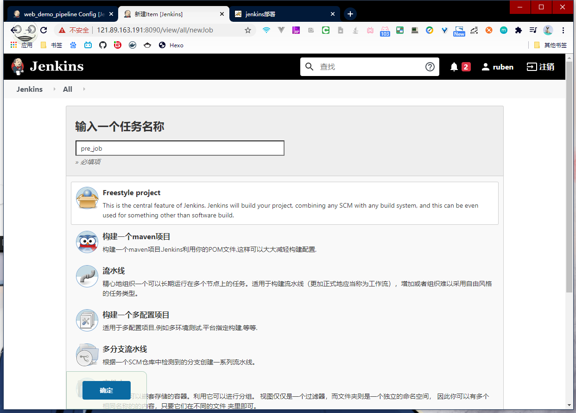Expand the chevron after All breadcrumb
Screen dimensions: 576x413
tap(84, 89)
